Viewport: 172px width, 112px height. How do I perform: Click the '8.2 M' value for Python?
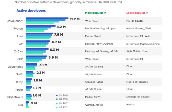[61, 27]
